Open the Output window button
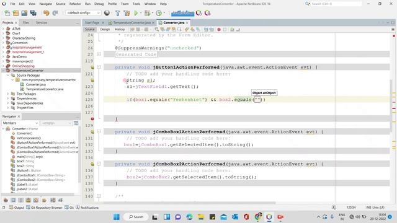Screen dimensions: 397x223 click(17, 208)
